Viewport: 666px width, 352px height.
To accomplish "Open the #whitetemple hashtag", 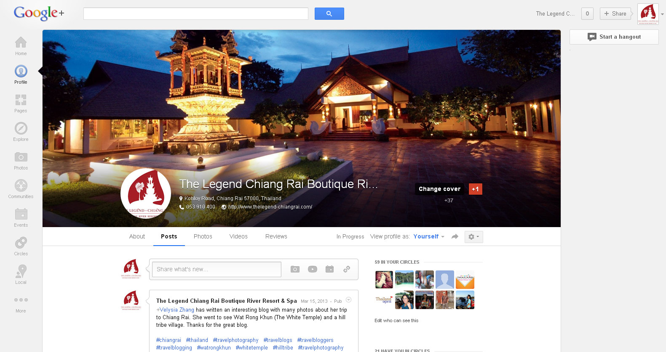I will coord(251,348).
